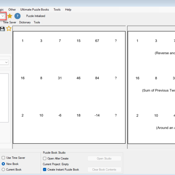Select the Current Book radio button

click(x=3, y=169)
